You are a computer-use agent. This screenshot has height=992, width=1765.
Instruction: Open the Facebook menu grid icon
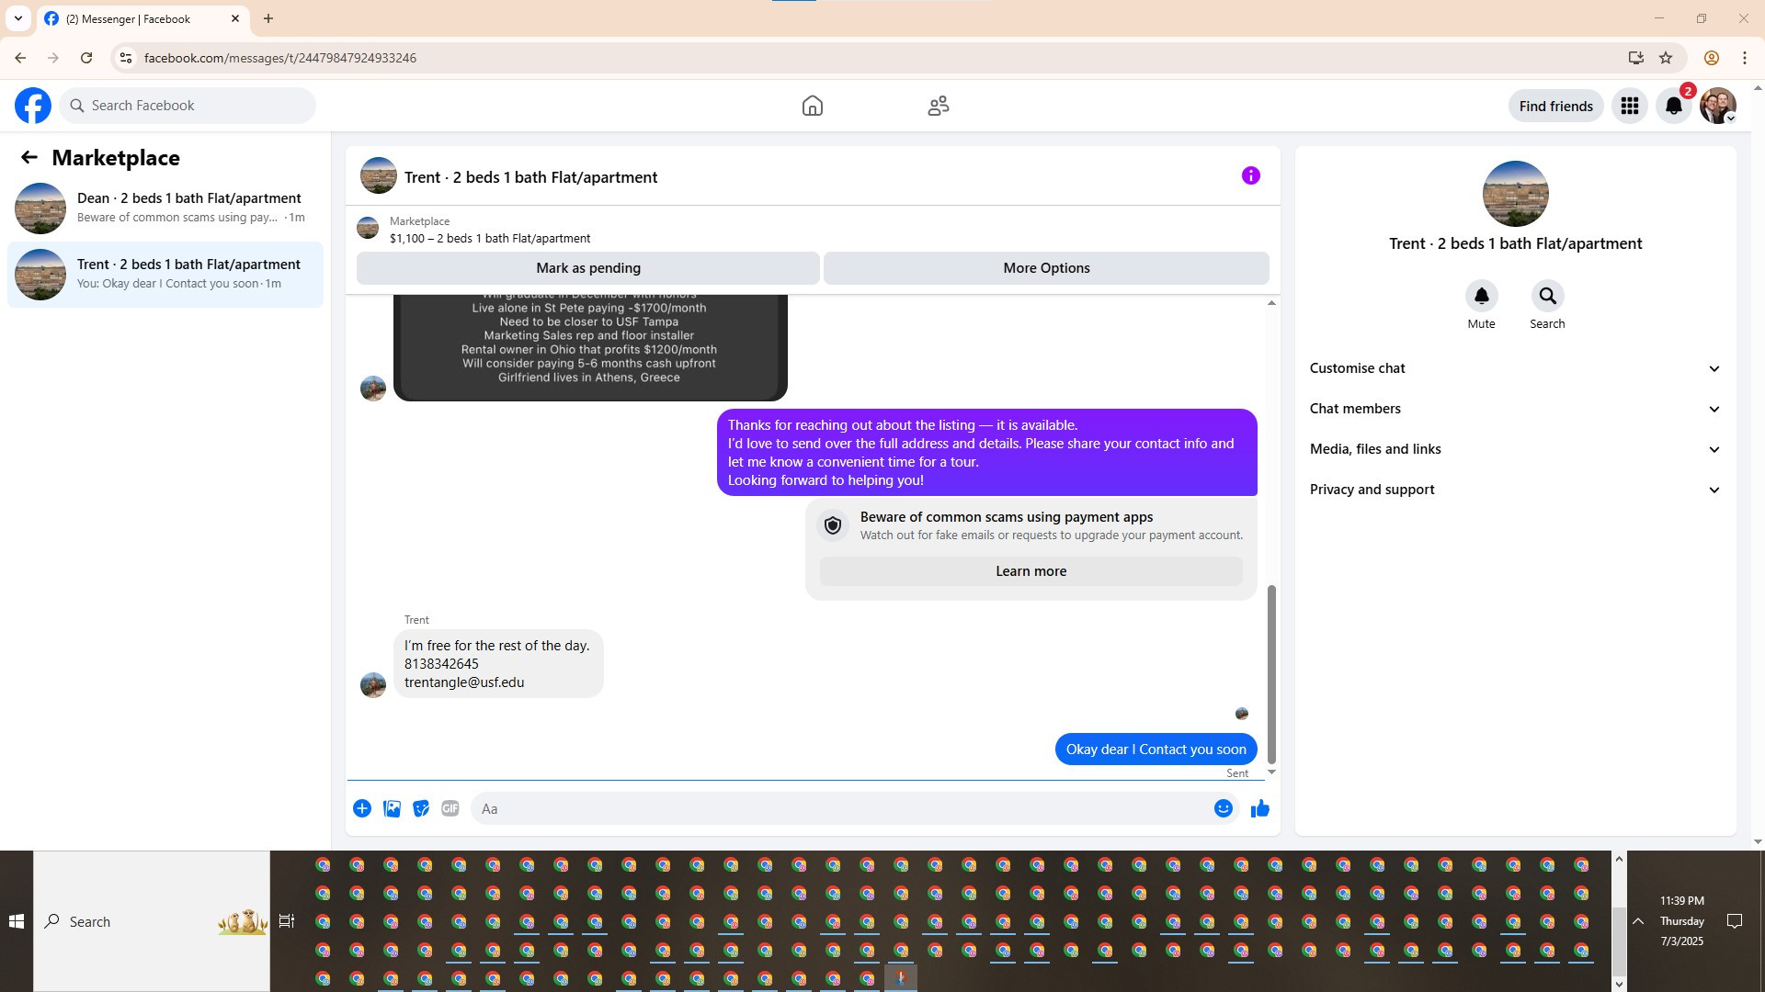point(1629,106)
